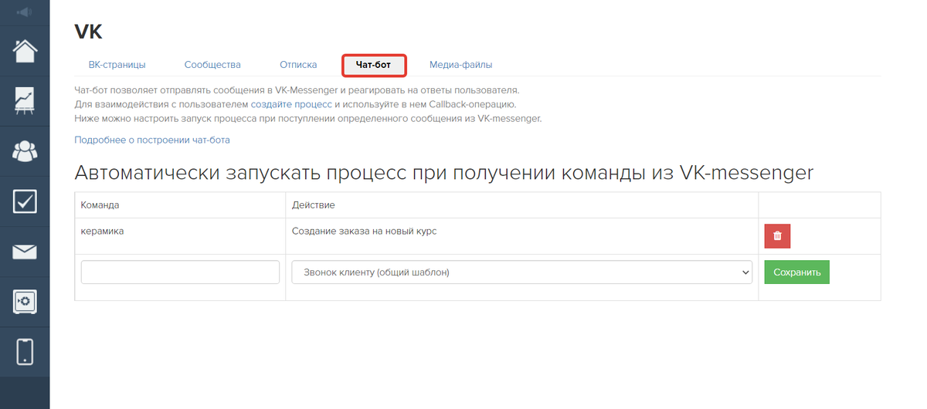Click the 'VK' page title
Screen dimensions: 927x409
click(x=88, y=32)
